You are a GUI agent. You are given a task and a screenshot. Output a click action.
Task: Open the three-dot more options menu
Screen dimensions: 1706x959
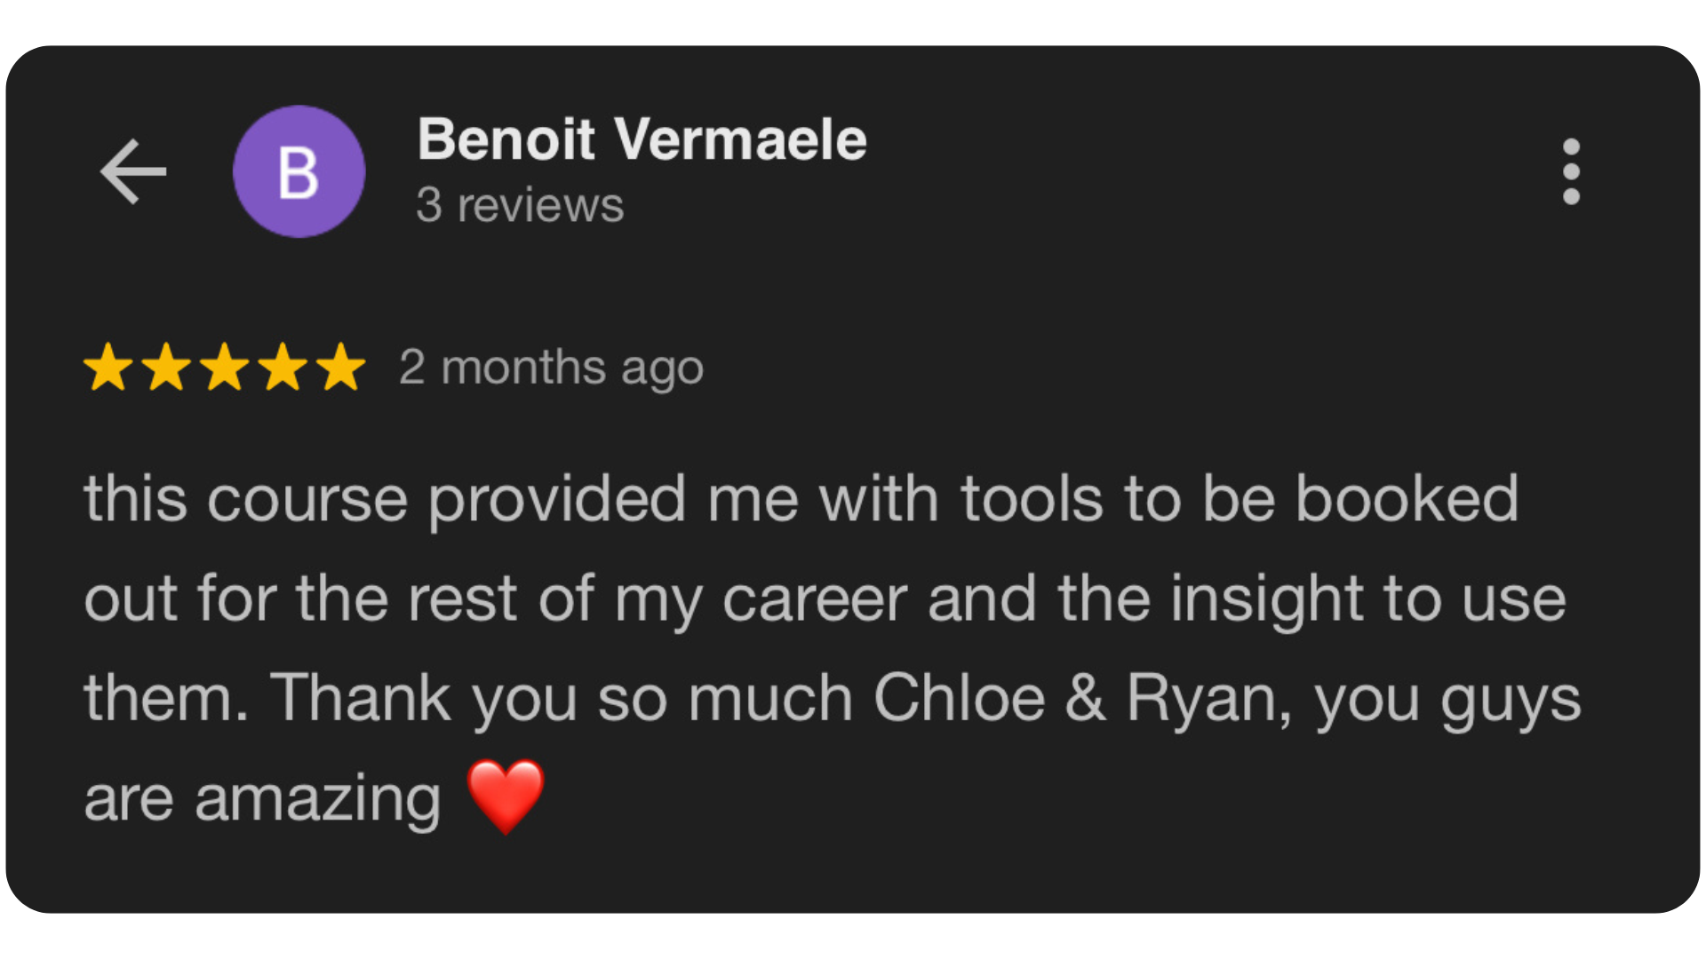tap(1571, 171)
